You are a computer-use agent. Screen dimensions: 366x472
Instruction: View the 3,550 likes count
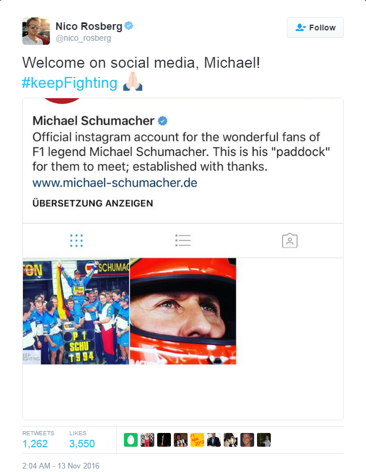point(82,444)
